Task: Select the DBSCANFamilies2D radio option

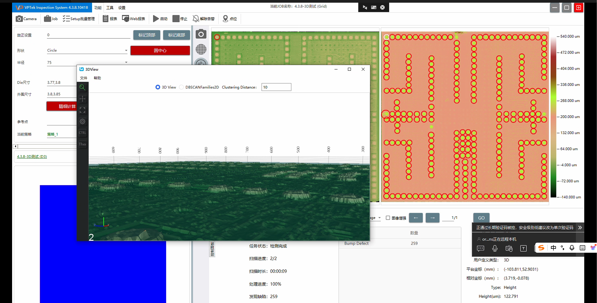Action: (x=182, y=87)
